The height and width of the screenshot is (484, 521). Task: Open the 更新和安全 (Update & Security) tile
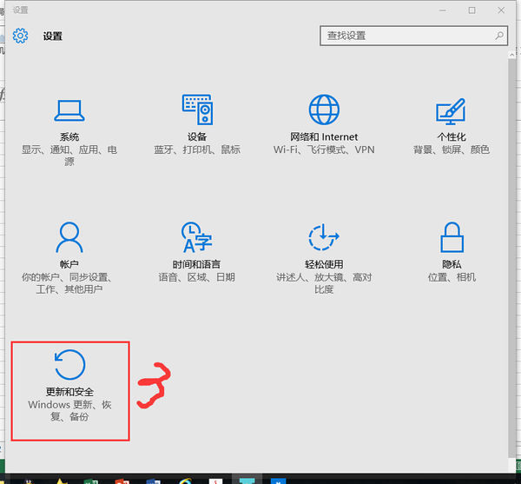pyautogui.click(x=69, y=391)
